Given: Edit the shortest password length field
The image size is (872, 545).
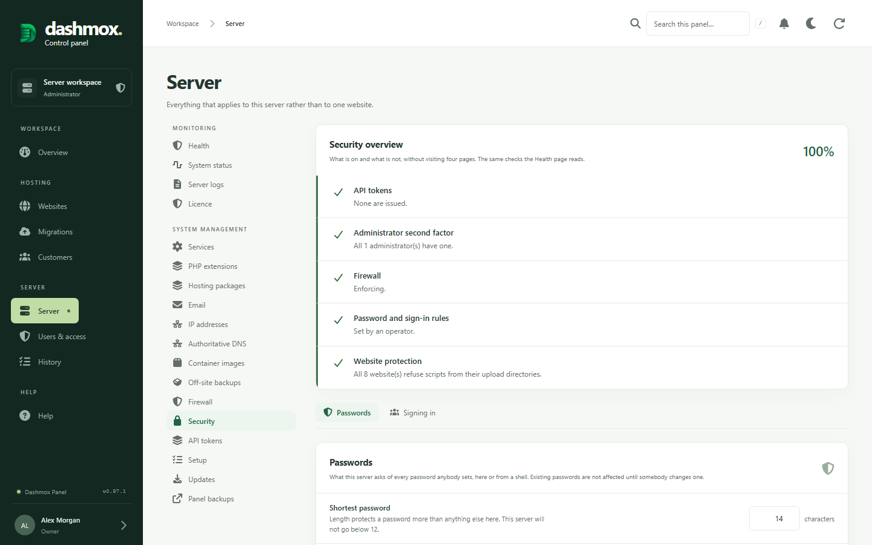Looking at the screenshot, I should pyautogui.click(x=775, y=518).
